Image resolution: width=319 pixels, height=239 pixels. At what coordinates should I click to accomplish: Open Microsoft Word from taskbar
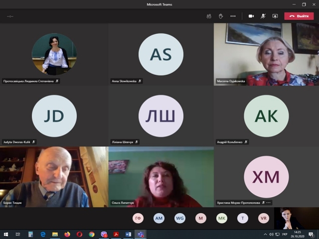[x=128, y=235]
